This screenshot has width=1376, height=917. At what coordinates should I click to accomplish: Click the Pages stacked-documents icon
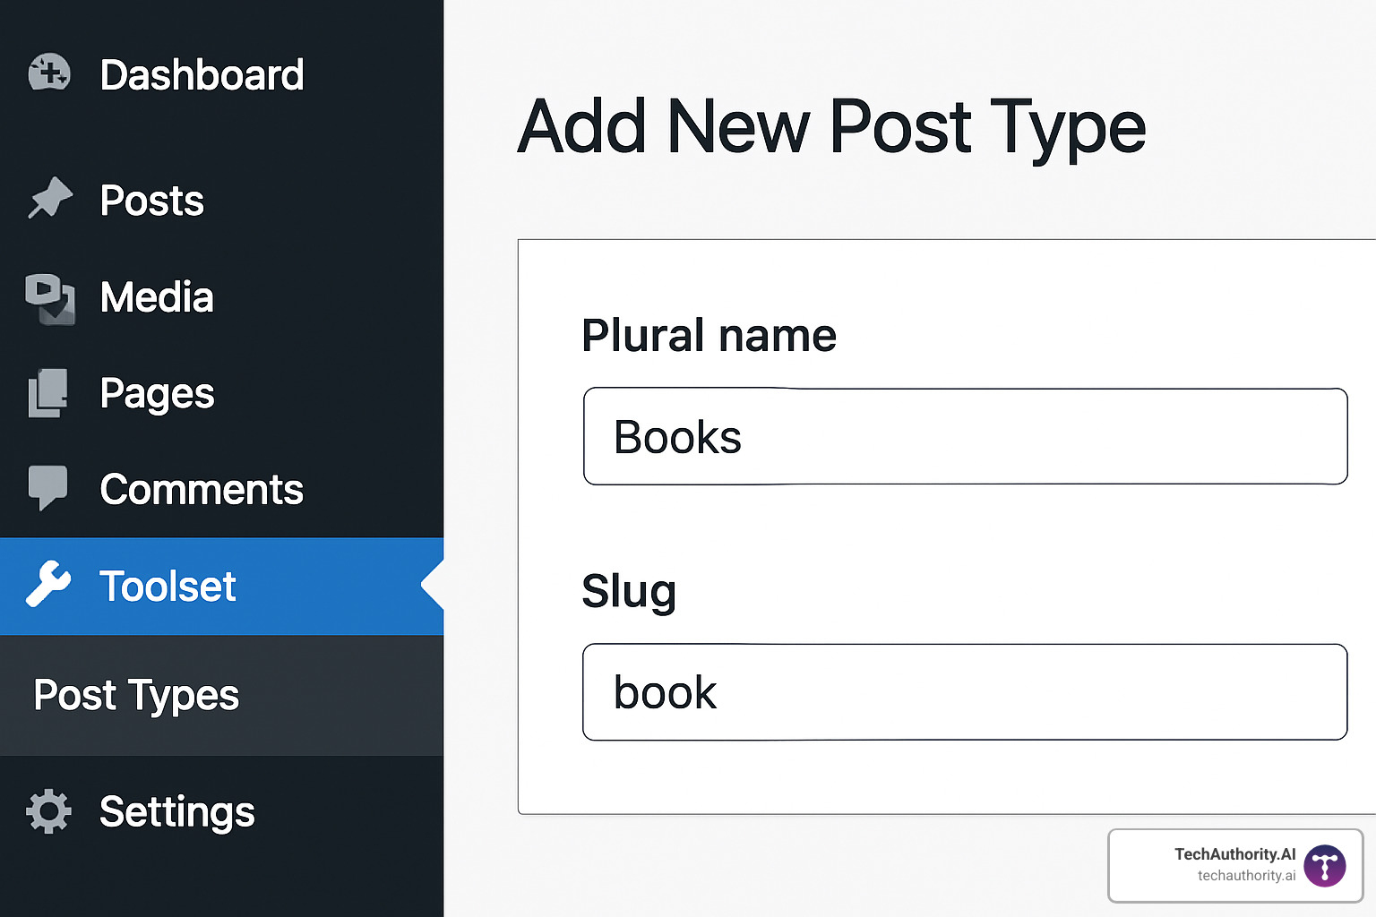coord(49,392)
